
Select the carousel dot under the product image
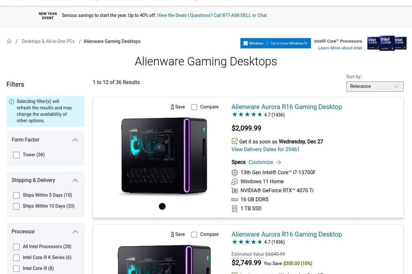click(162, 206)
